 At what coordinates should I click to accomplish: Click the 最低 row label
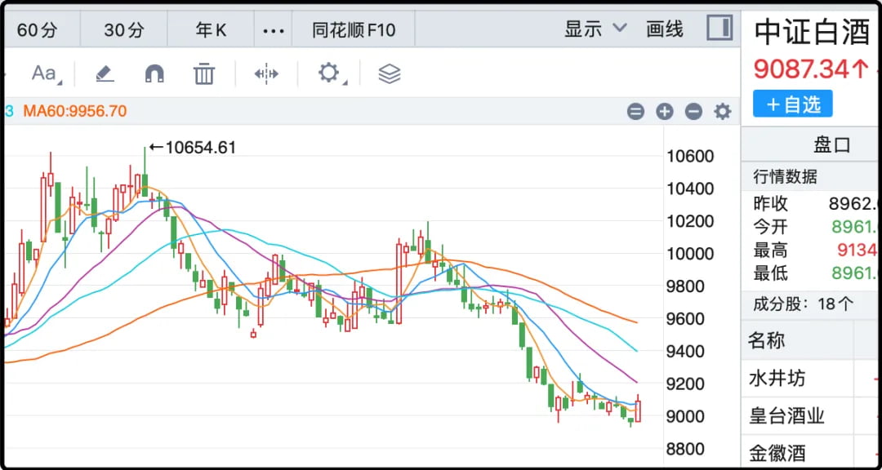[771, 274]
